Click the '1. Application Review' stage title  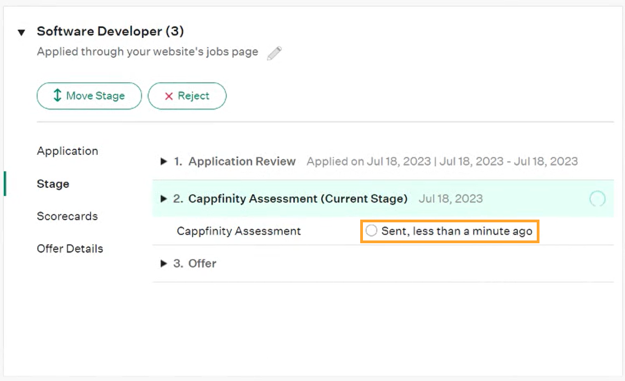(x=235, y=161)
